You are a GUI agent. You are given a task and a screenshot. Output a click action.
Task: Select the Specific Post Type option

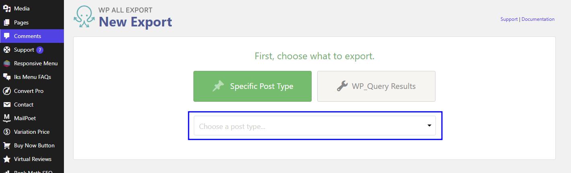tap(253, 86)
